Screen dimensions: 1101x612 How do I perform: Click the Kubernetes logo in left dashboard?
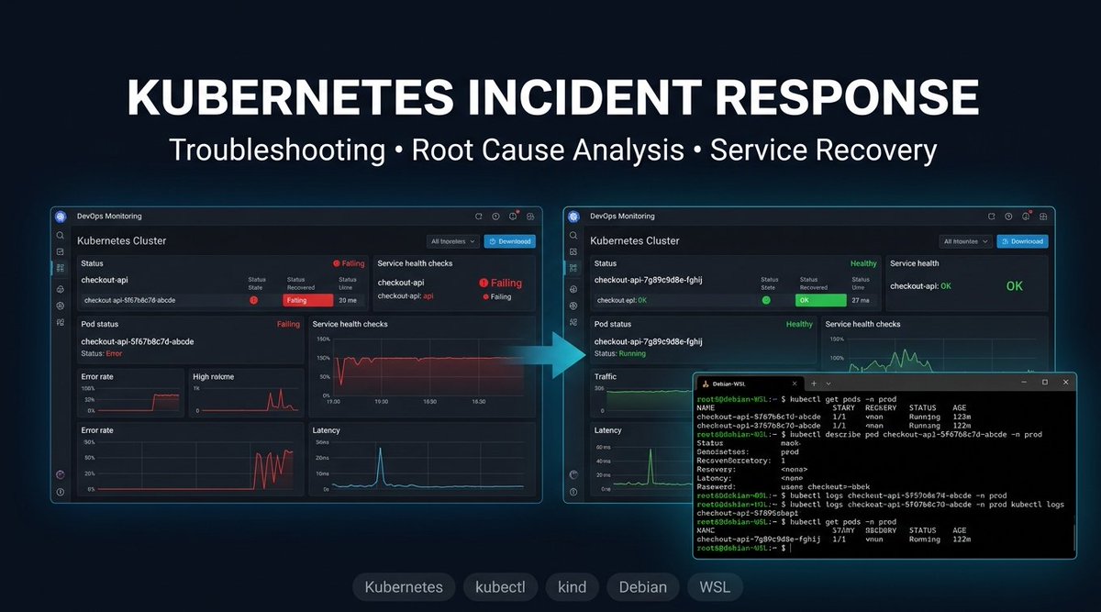pos(61,217)
